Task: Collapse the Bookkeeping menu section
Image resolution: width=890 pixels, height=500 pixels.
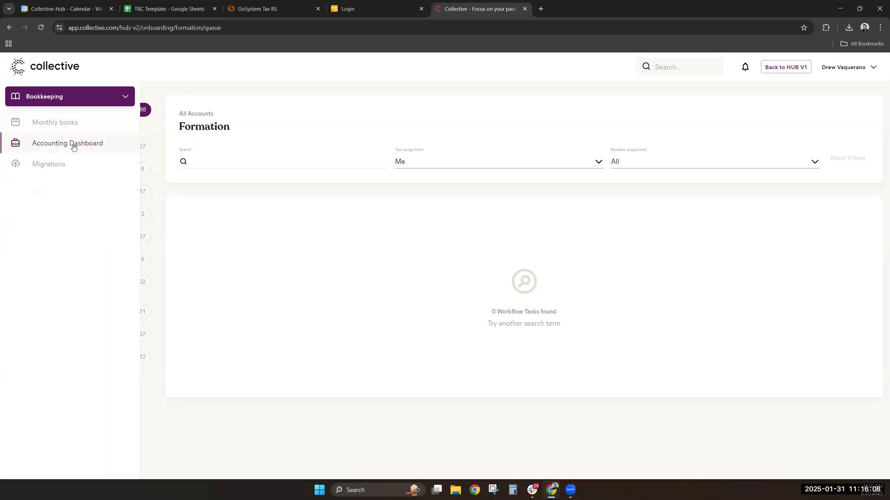Action: [x=125, y=96]
